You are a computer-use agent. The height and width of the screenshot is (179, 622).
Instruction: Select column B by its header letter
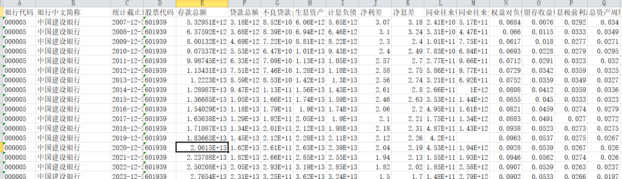click(73, 4)
